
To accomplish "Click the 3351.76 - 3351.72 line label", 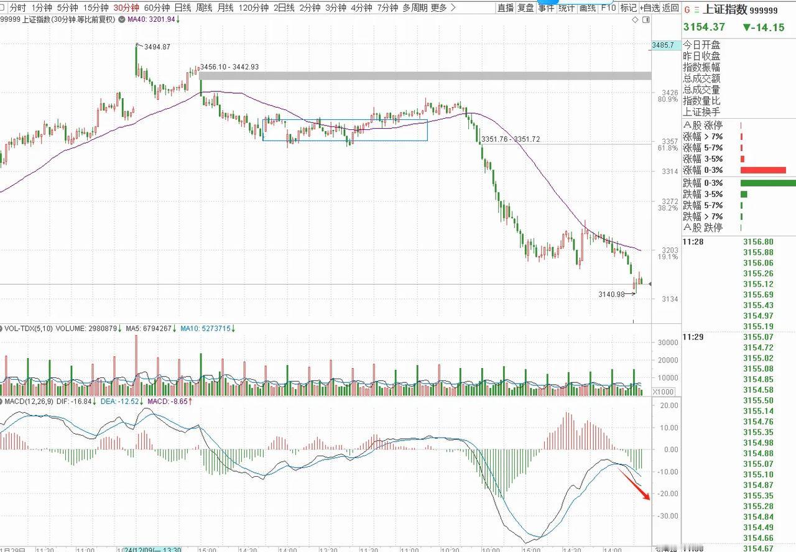I will point(511,139).
